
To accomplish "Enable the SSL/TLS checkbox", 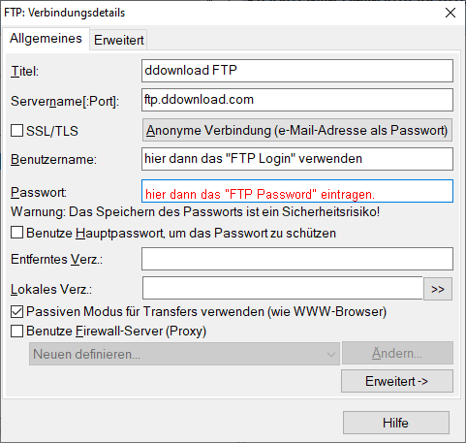I will click(16, 131).
